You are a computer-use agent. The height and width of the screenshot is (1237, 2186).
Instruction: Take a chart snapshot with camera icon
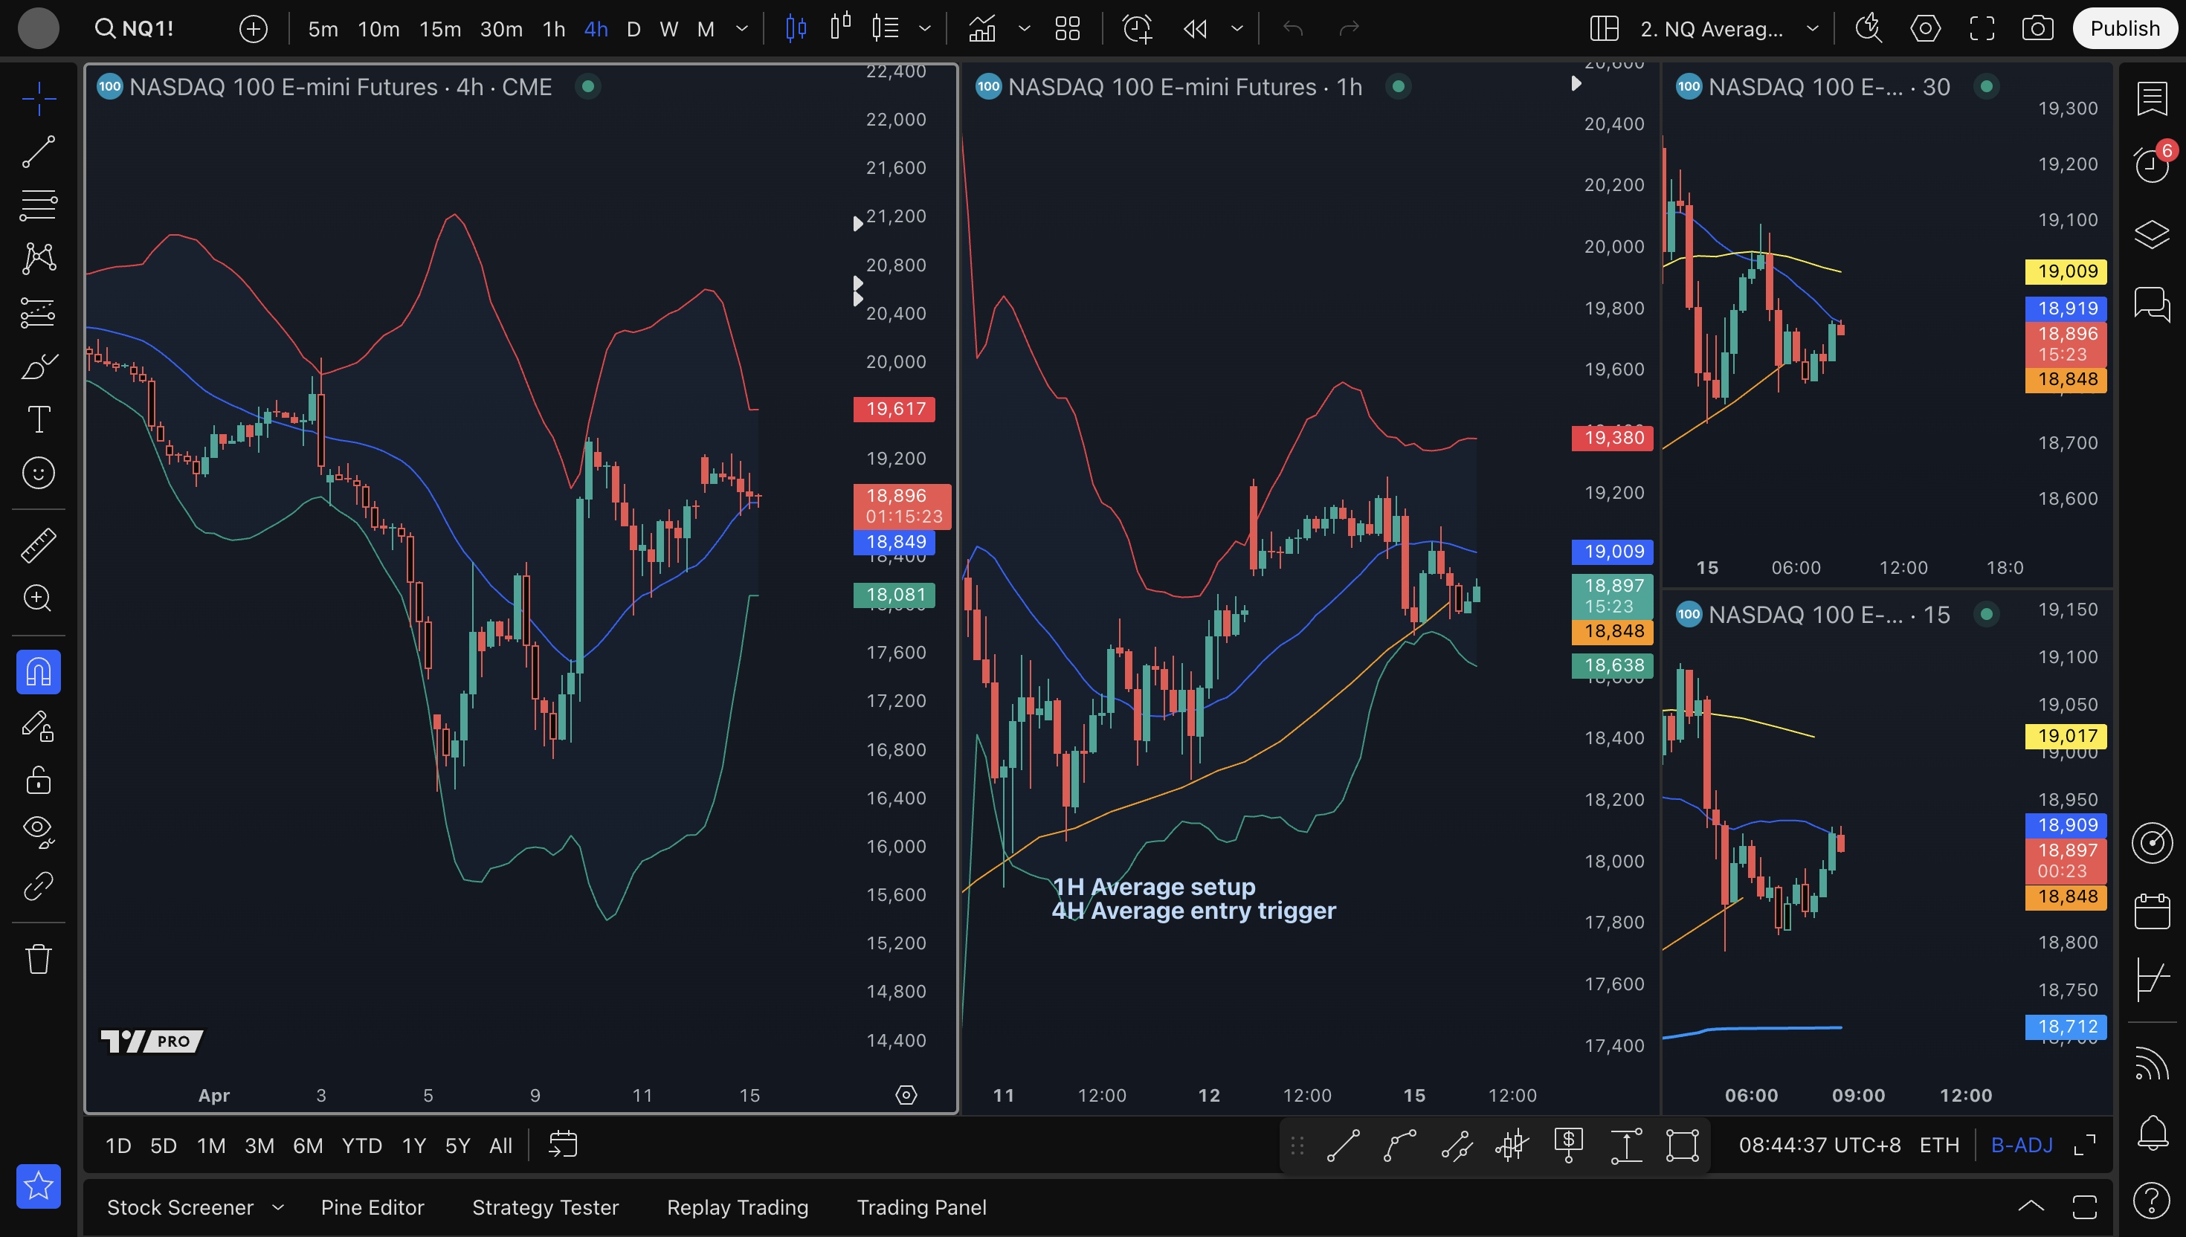(x=2037, y=29)
